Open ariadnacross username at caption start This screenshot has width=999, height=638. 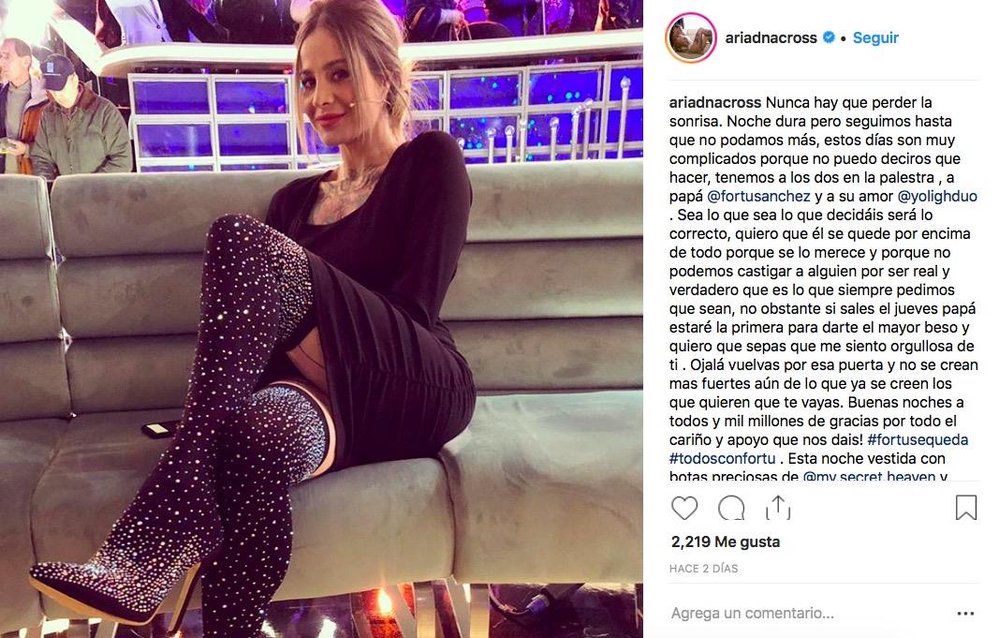tap(715, 102)
